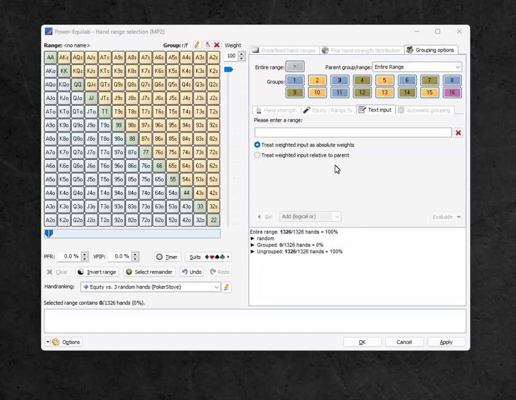Open the Add (logical or) dropdown

tap(310, 216)
